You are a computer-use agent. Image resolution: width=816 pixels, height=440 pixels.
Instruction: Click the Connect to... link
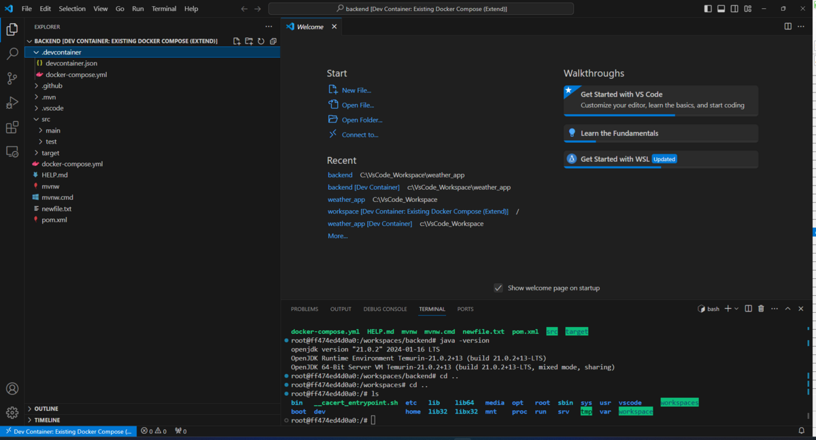click(x=360, y=135)
